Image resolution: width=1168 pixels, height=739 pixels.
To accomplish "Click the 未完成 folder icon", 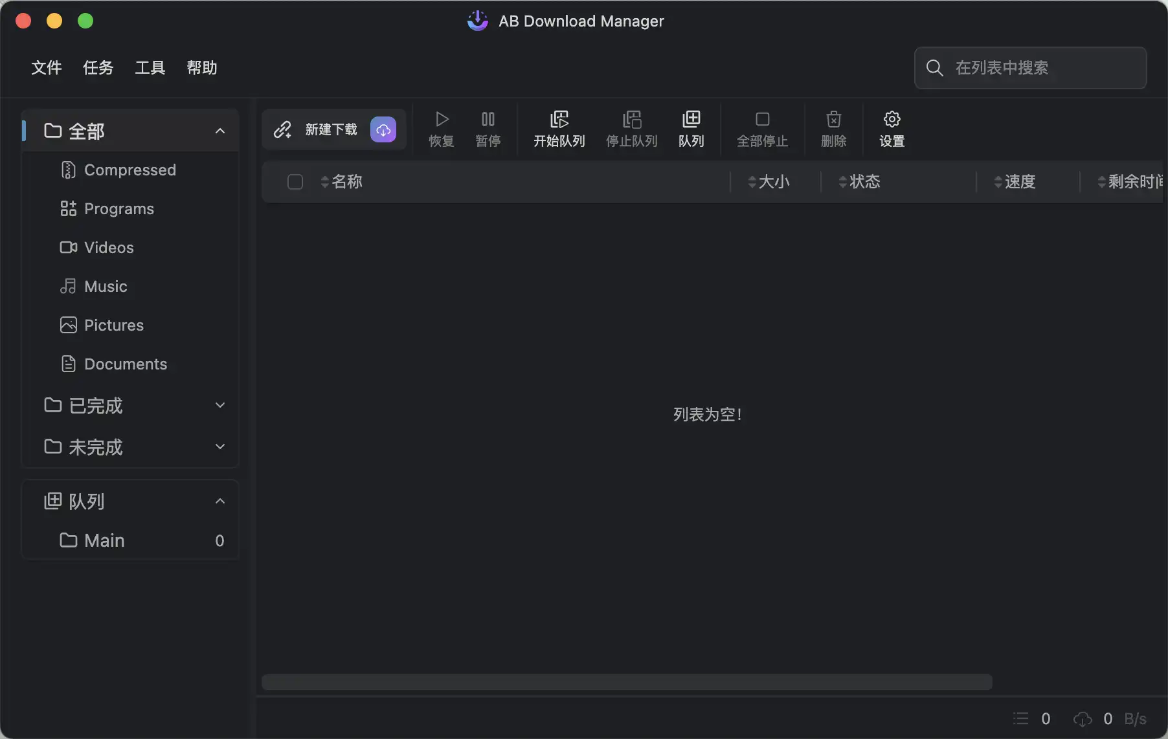I will [52, 446].
